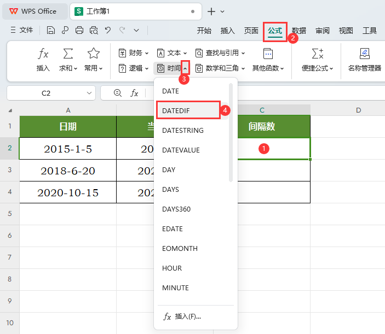Click the redo arrow icon
The image size is (385, 334).
(x=122, y=31)
